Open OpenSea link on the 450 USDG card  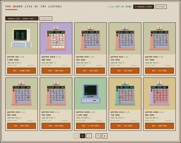(100, 66)
